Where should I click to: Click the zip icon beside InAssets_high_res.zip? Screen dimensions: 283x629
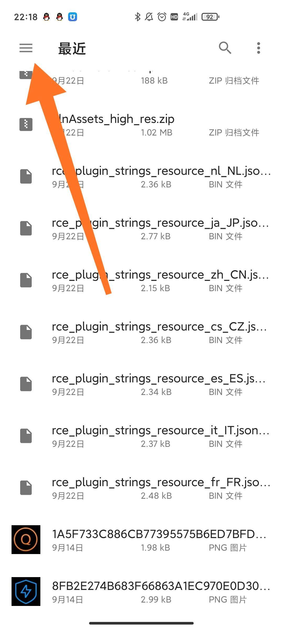[x=26, y=124]
